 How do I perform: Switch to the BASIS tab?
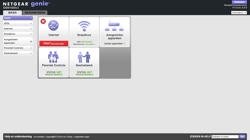pyautogui.click(x=12, y=13)
